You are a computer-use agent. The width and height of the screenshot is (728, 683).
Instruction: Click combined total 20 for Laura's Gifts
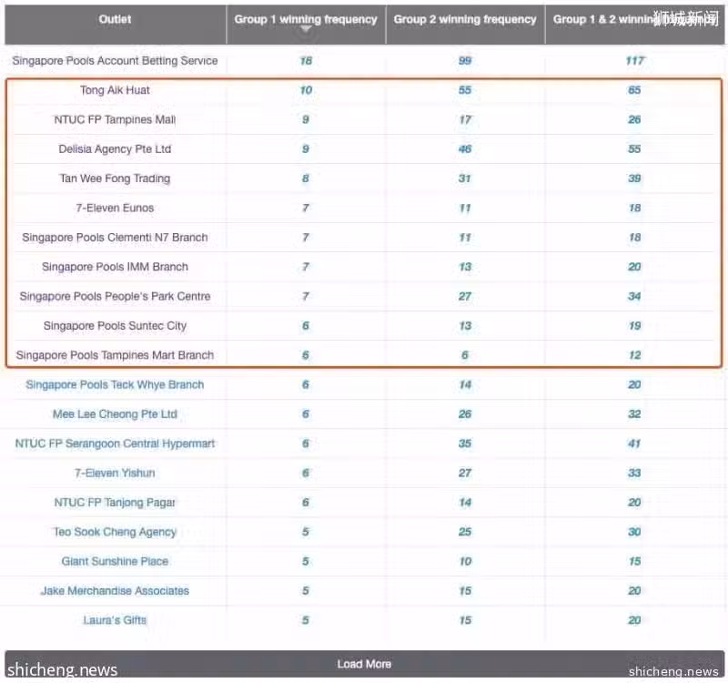click(634, 620)
